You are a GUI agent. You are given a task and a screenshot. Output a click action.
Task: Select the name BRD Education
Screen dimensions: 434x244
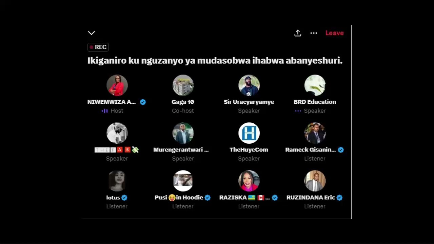[315, 102]
